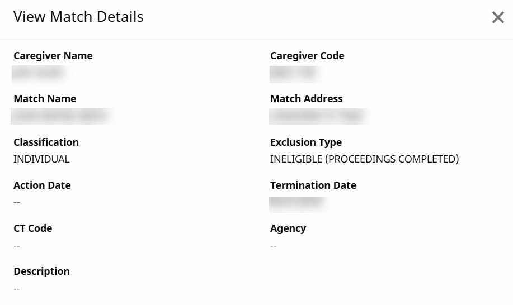Click the View Match Details title
Image resolution: width=513 pixels, height=305 pixels.
(x=78, y=17)
